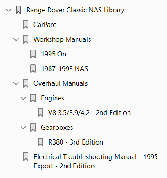Image resolution: width=167 pixels, height=178 pixels.
Task: Click the bookmark icon for Electrical Troubleshooting Manual
Action: (26, 157)
